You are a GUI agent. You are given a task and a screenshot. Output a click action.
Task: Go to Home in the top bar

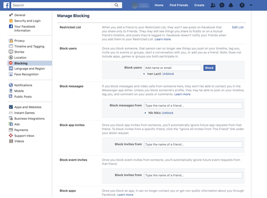click(x=159, y=5)
